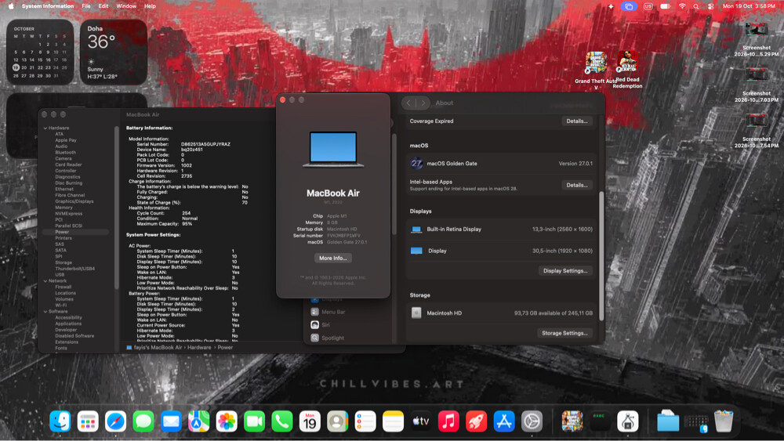Launch Apple TV from Dock
This screenshot has width=784, height=441.
pyautogui.click(x=420, y=421)
